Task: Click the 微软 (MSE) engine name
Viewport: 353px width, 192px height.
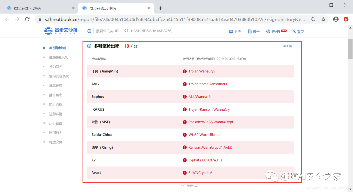Action: [x=101, y=122]
